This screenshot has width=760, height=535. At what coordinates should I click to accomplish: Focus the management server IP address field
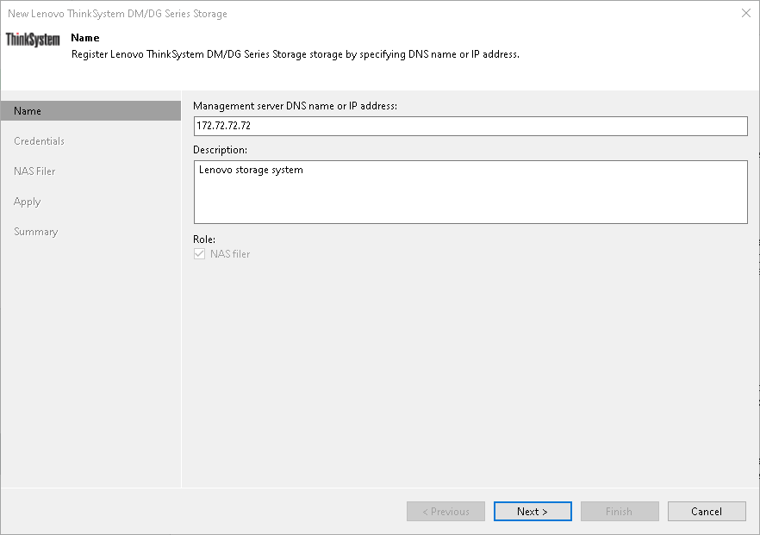470,126
